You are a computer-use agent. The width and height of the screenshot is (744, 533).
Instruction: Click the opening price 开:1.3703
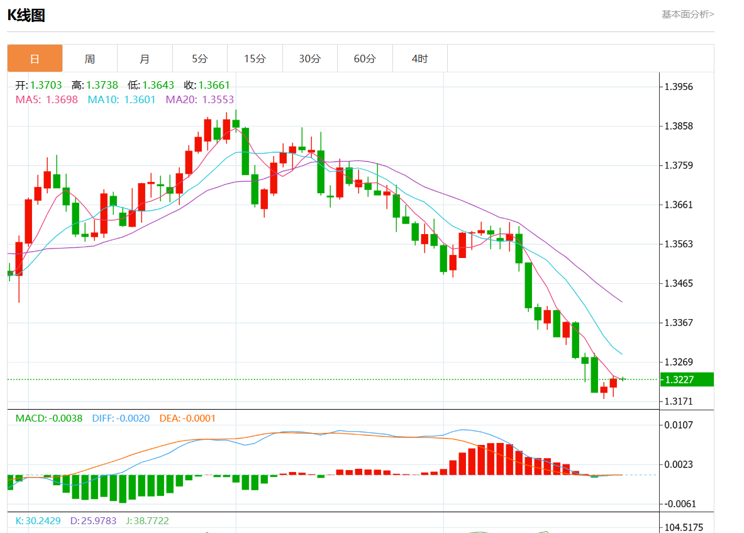click(x=38, y=85)
